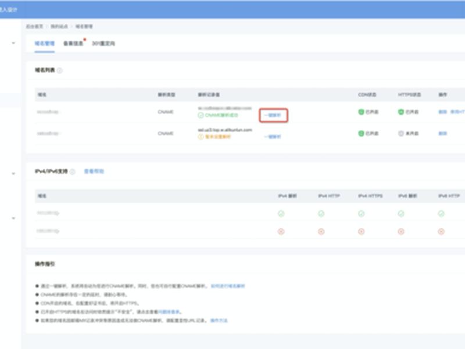465x349 pixels.
Task: Open the 操作方法 link
Action: (219, 320)
